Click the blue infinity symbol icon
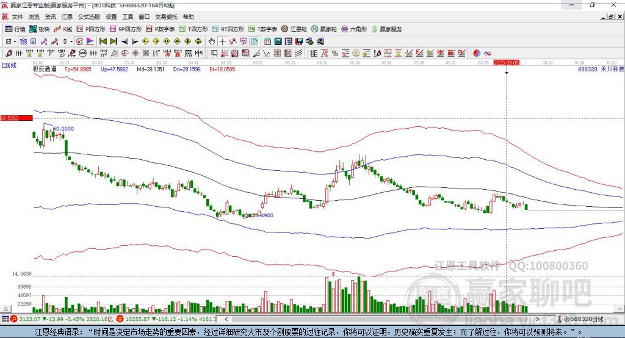 click(488, 54)
